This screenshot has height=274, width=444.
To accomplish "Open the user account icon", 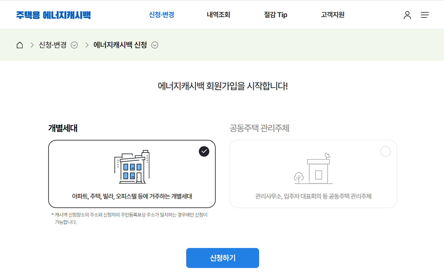I will pyautogui.click(x=407, y=15).
